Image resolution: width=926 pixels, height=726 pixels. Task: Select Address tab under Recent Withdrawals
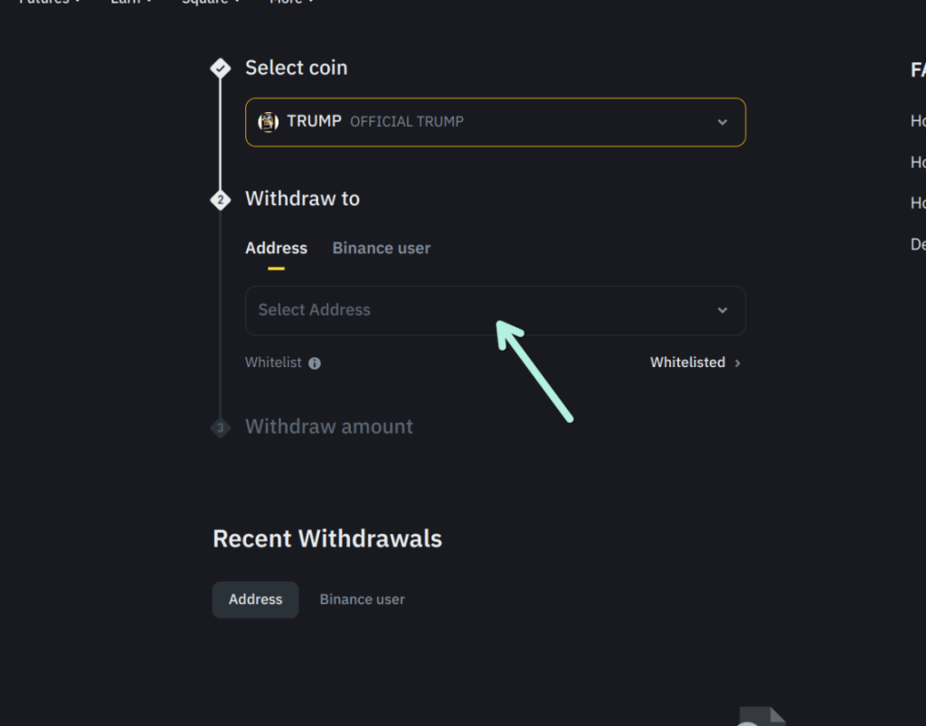pyautogui.click(x=255, y=599)
